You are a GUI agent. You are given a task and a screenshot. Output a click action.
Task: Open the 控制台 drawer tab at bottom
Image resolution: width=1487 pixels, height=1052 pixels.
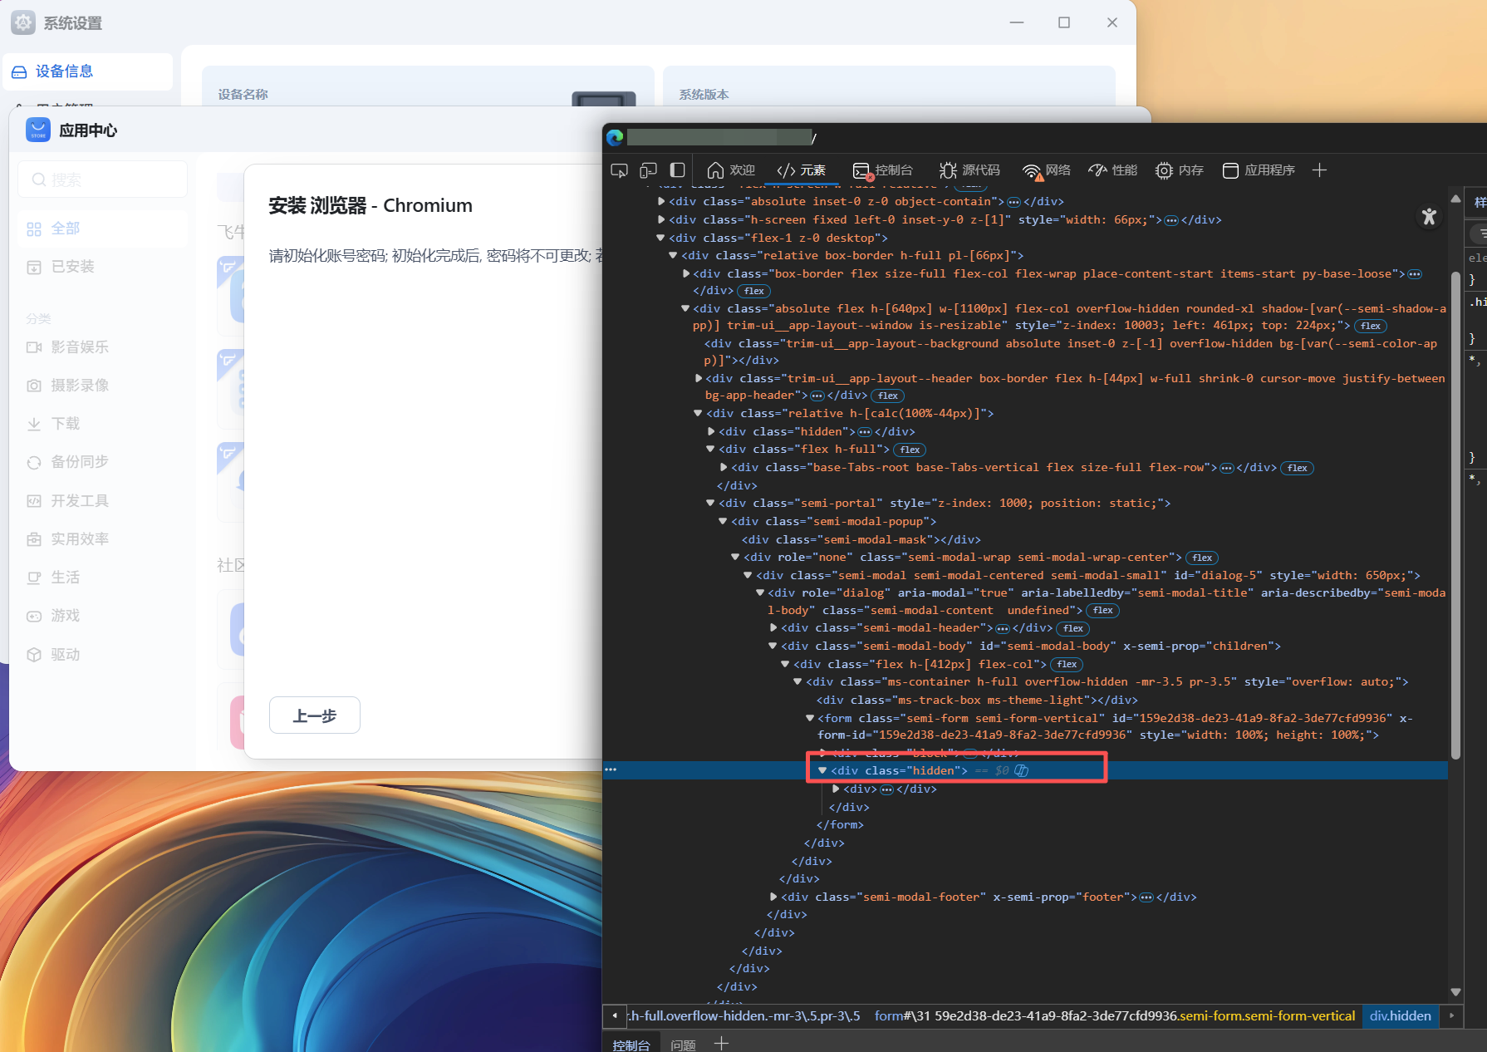pos(631,1045)
